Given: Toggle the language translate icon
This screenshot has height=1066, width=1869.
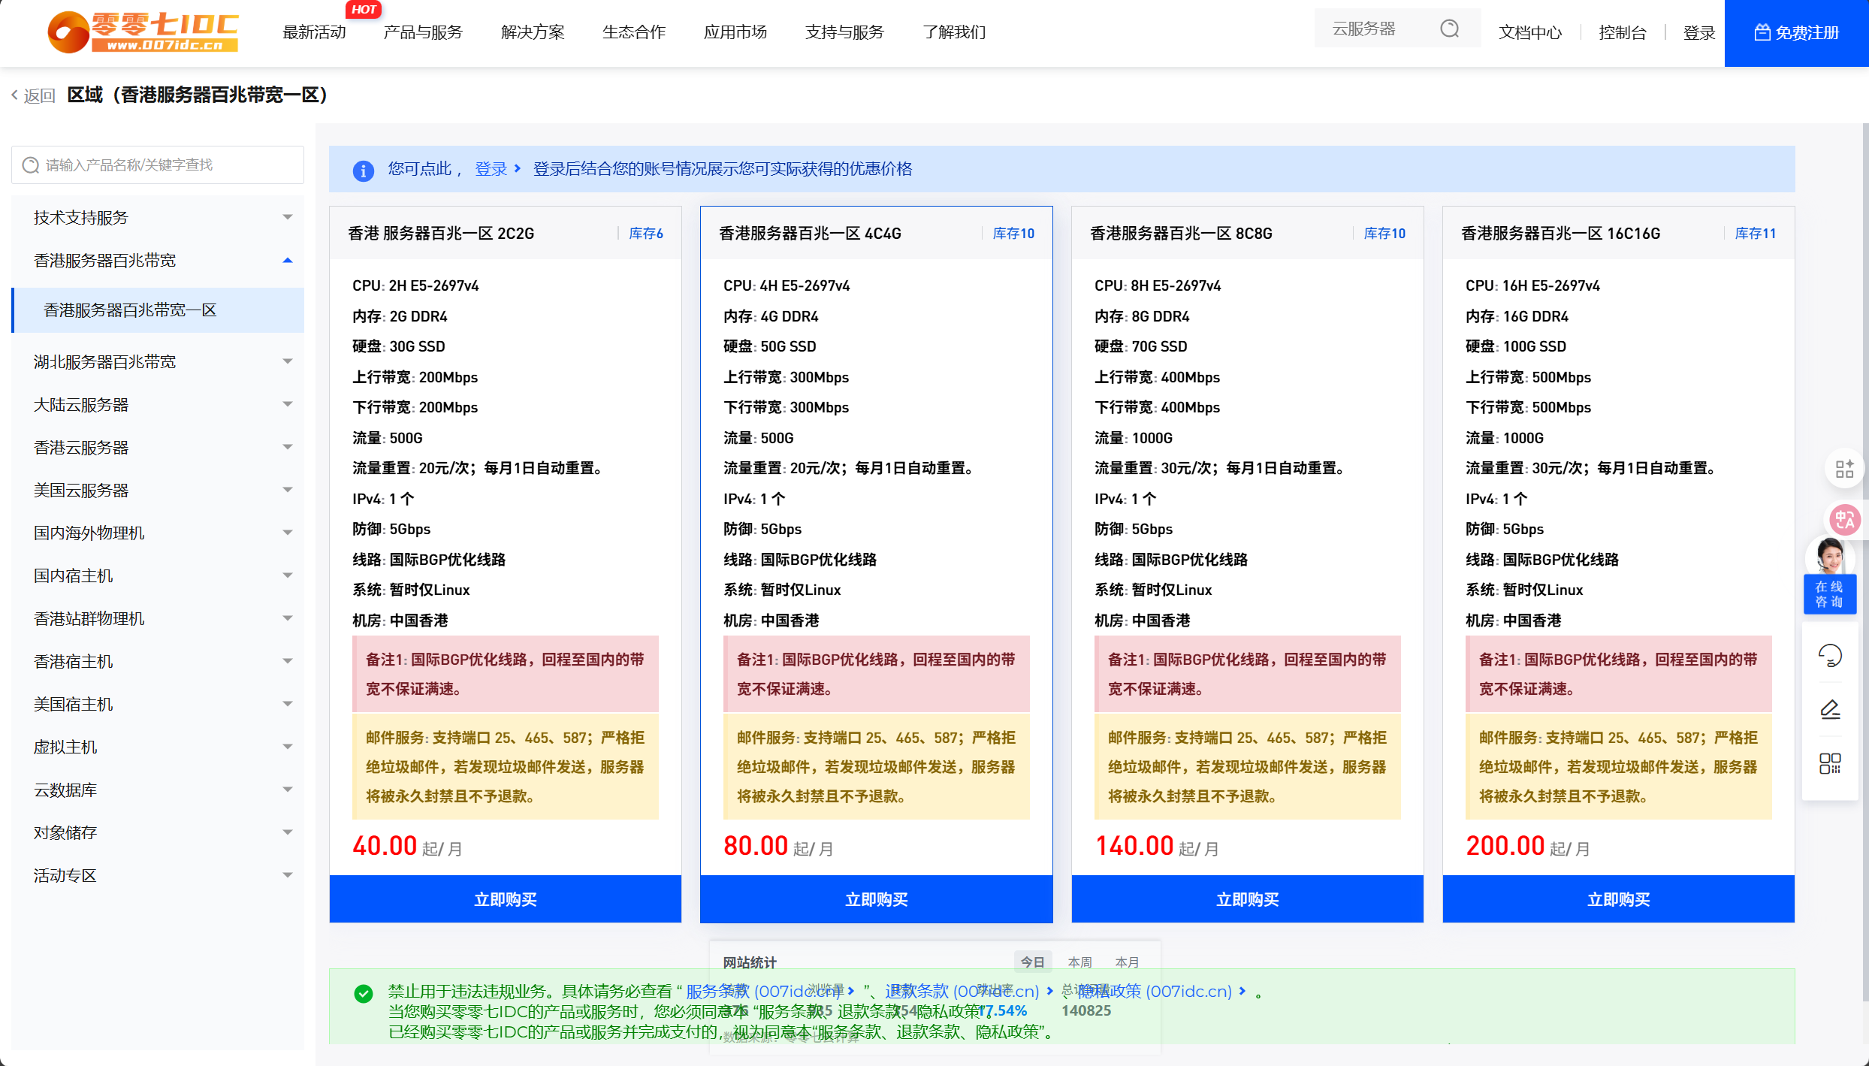Looking at the screenshot, I should pos(1844,519).
